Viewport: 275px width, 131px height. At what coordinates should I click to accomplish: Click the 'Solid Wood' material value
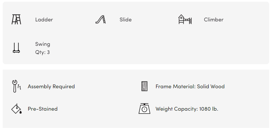211,87
